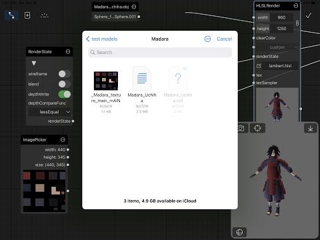Click the clearColor input port
Screen dimensions: 320x240
[x=253, y=38]
